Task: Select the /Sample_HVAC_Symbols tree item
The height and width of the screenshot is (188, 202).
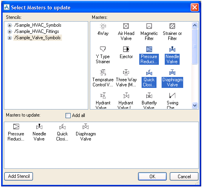Action: [x=38, y=25]
